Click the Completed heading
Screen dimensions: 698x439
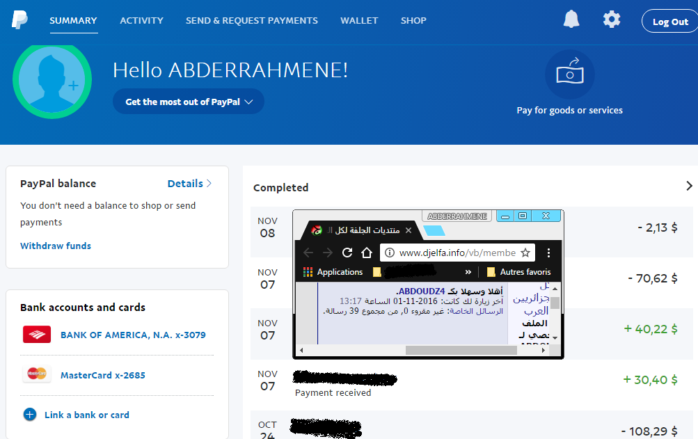pos(281,188)
